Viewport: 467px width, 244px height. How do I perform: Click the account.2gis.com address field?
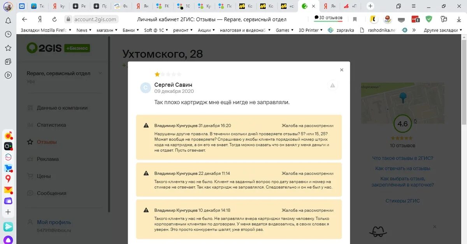coord(95,19)
